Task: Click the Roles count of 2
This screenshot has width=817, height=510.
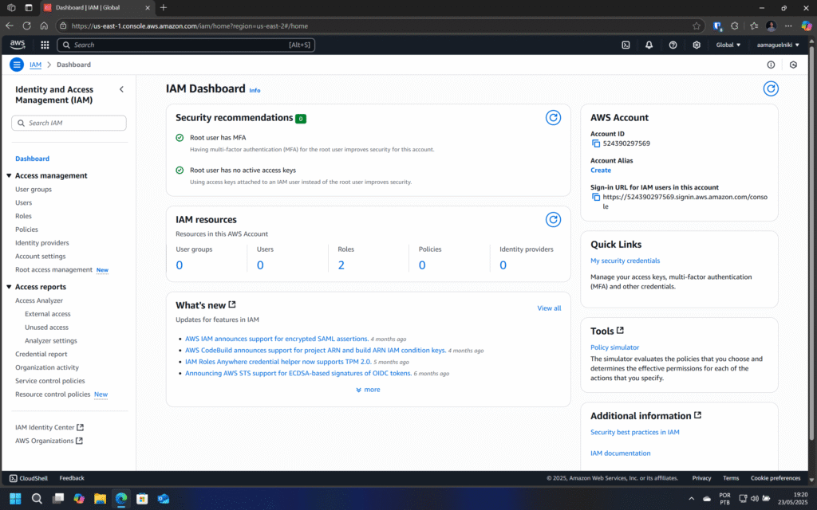Action: (341, 265)
